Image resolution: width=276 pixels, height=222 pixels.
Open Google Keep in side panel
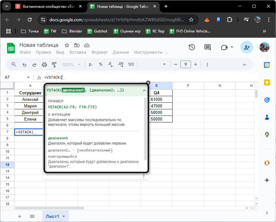pyautogui.click(x=267, y=83)
